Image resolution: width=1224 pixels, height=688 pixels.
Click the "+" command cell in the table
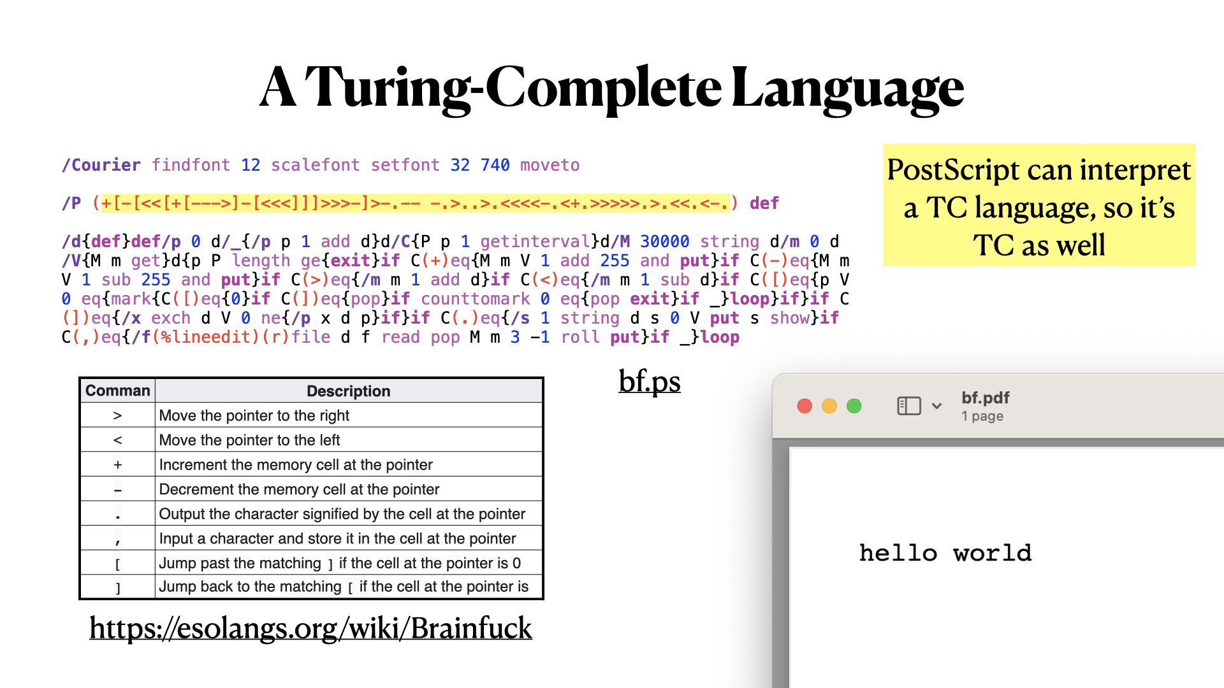pos(118,464)
